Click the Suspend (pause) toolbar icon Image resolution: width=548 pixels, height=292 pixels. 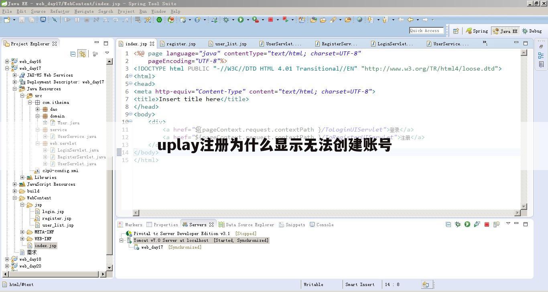click(x=77, y=20)
